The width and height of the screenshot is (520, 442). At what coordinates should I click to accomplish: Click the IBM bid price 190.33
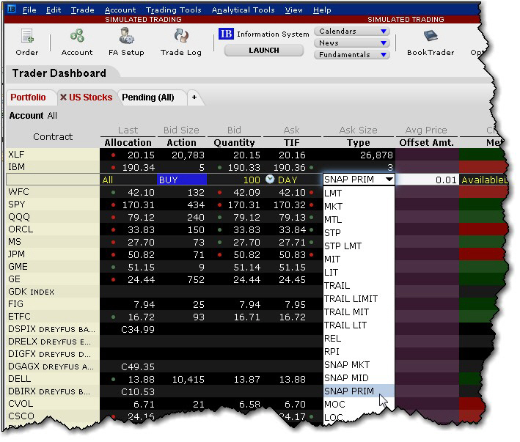(243, 167)
